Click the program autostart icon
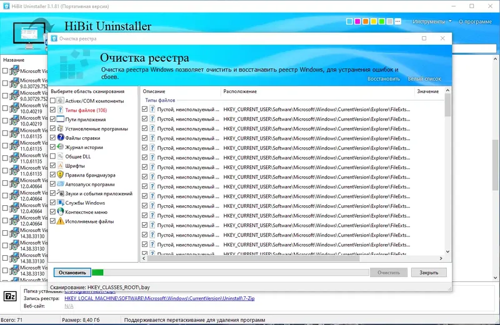The height and width of the screenshot is (325, 500). coord(60,183)
